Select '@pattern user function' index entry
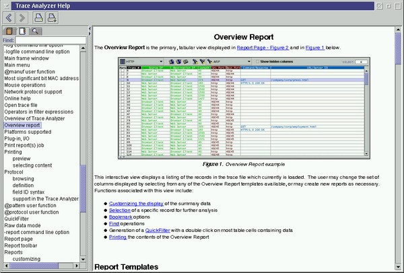The image size is (404, 273). pyautogui.click(x=30, y=206)
